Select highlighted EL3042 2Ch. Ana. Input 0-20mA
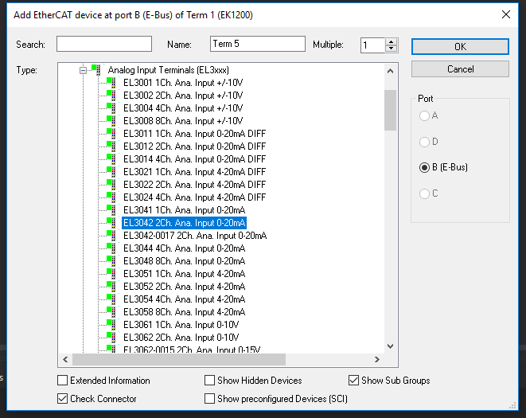 click(184, 223)
